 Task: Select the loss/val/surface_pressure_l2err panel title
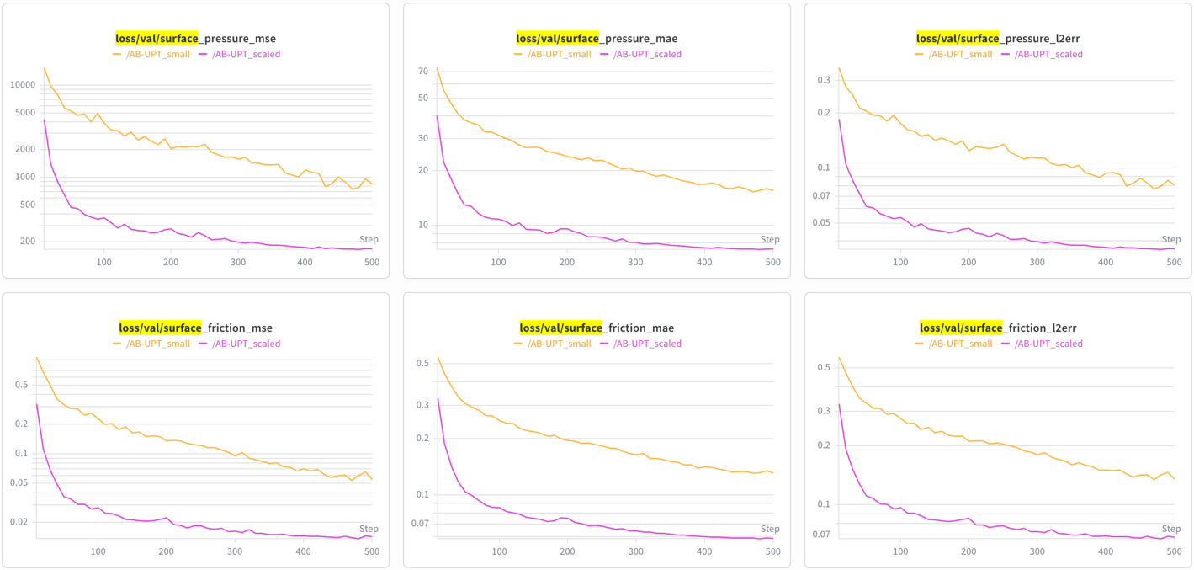click(x=998, y=39)
